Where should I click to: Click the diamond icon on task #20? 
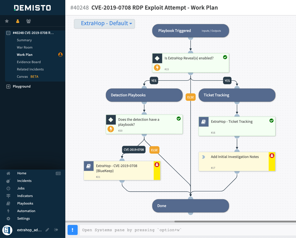point(111,120)
